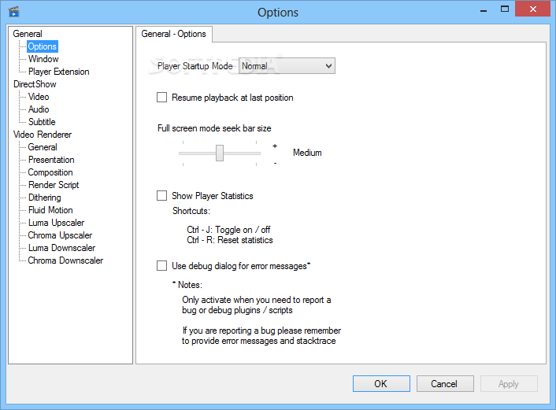Maximize the Options window
Screen dimensions: 556x410
pos(505,9)
